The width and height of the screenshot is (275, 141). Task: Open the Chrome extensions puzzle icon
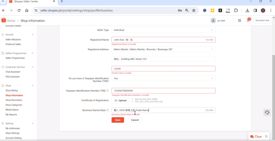tap(236, 10)
